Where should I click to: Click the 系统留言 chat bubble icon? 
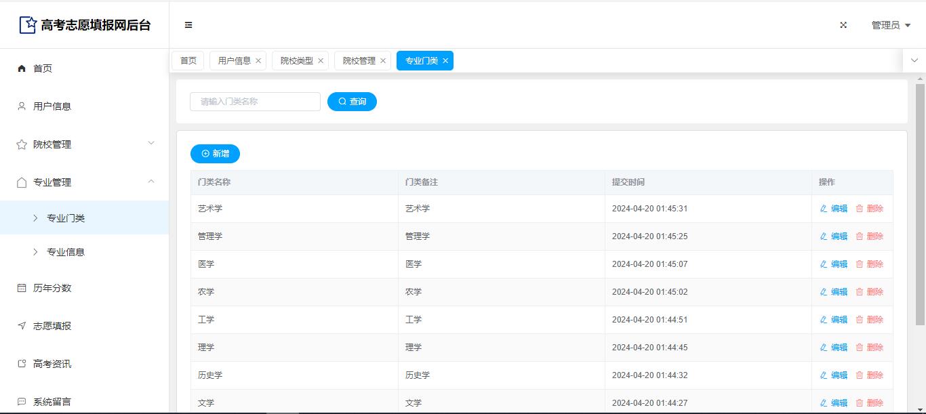[22, 402]
